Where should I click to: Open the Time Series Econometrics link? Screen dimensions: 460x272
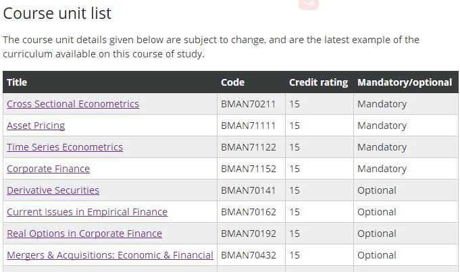tap(65, 147)
